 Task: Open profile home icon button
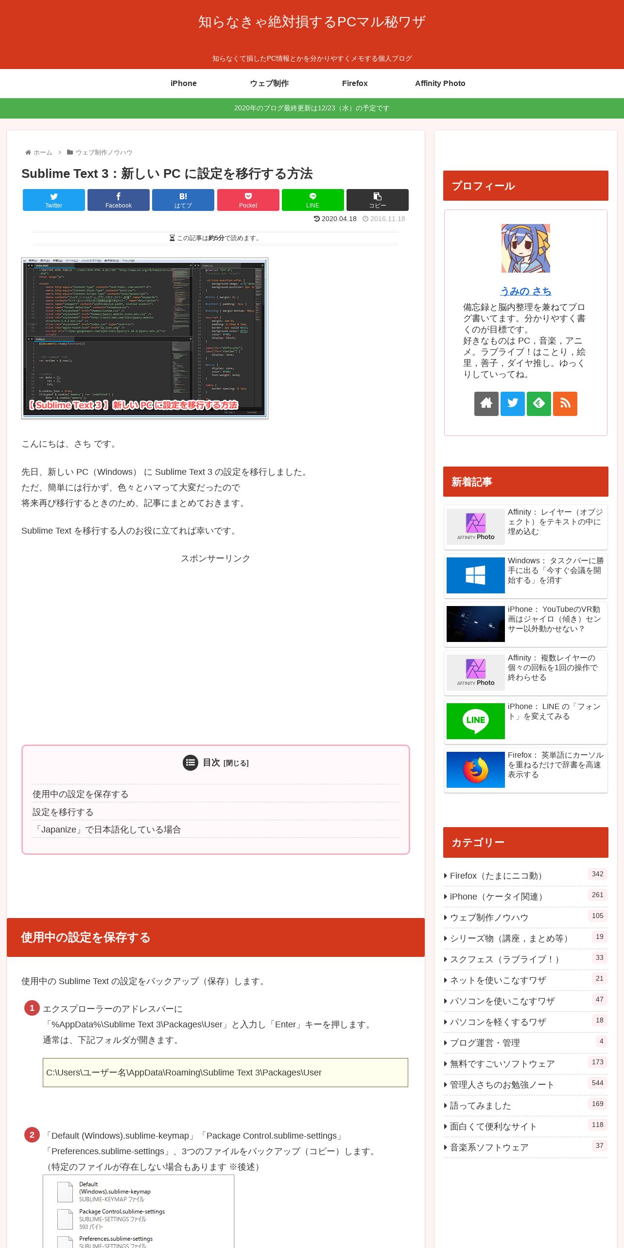486,404
